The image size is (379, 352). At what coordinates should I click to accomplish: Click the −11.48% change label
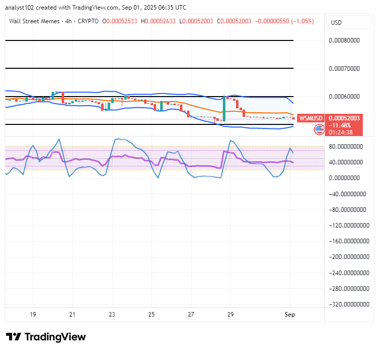340,125
